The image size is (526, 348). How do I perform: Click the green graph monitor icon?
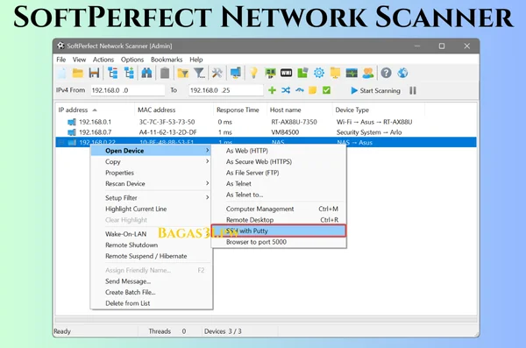(352, 73)
